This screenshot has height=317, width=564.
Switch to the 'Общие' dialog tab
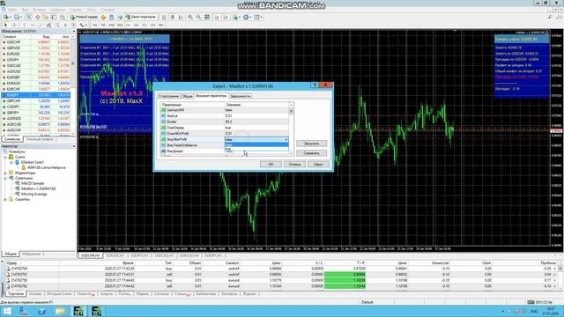pos(187,96)
